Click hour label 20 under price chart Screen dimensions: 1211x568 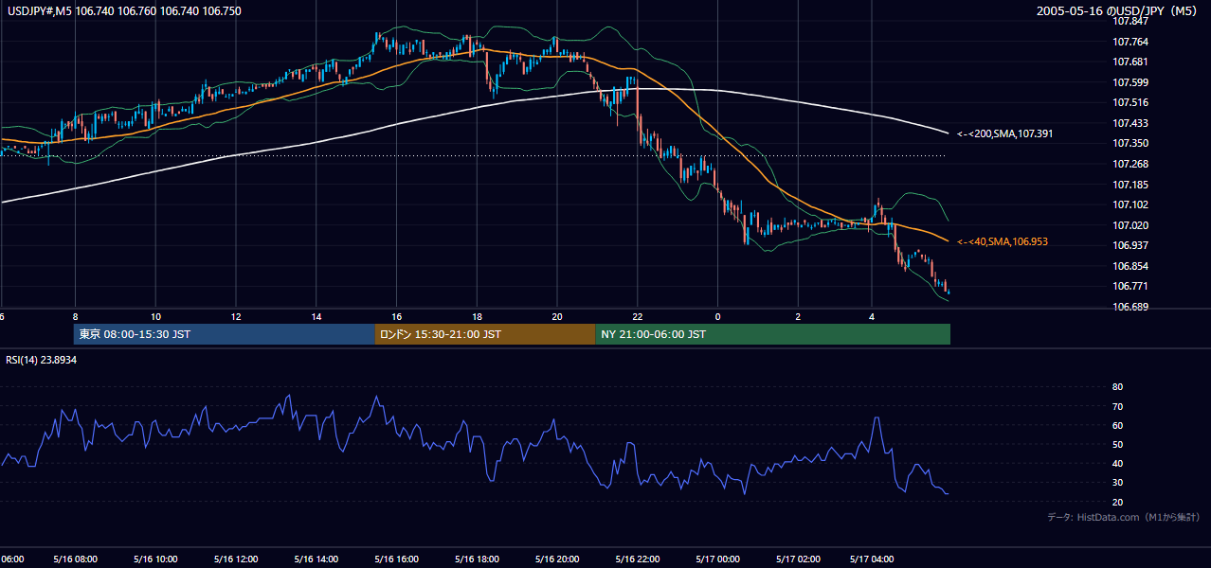coord(557,316)
